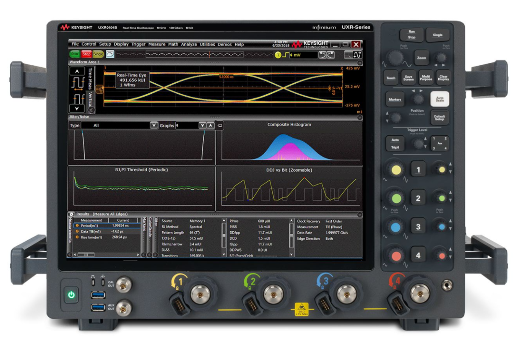
Task: Toggle the hardware Run/Stop key
Action: click(412, 35)
